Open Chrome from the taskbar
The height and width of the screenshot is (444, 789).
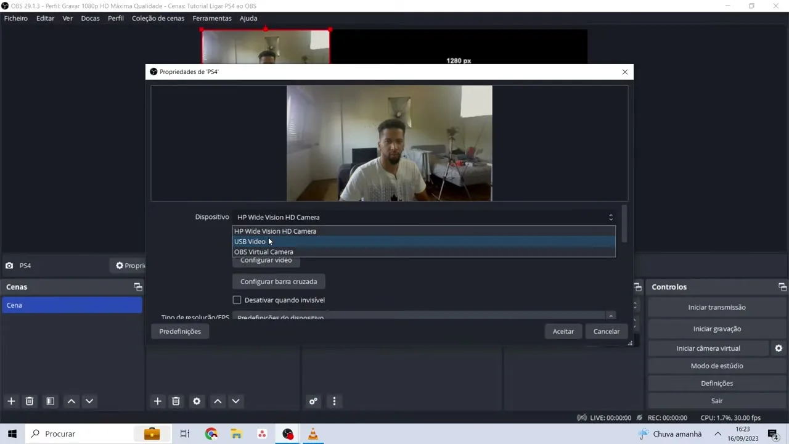211,434
